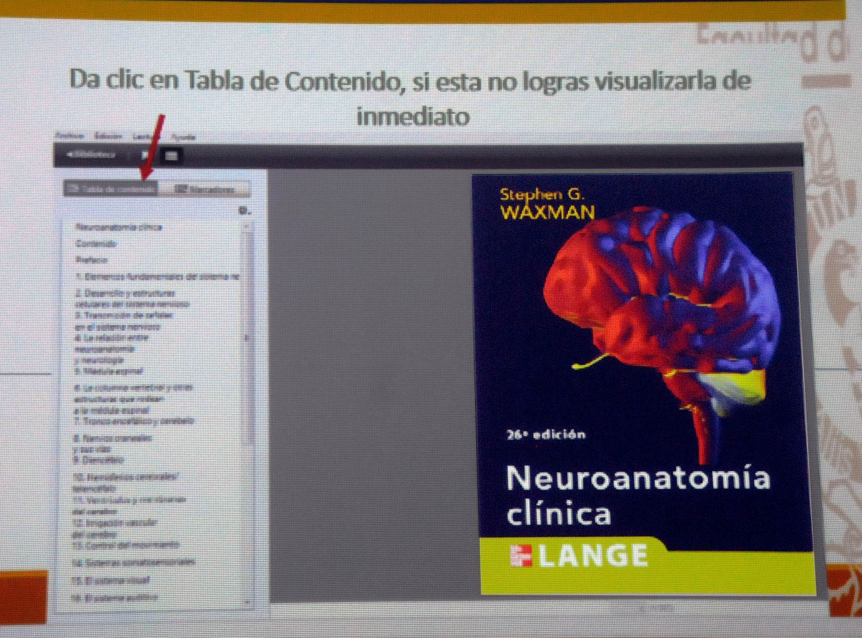862x638 pixels.
Task: Open the Edición menu
Action: pos(108,136)
